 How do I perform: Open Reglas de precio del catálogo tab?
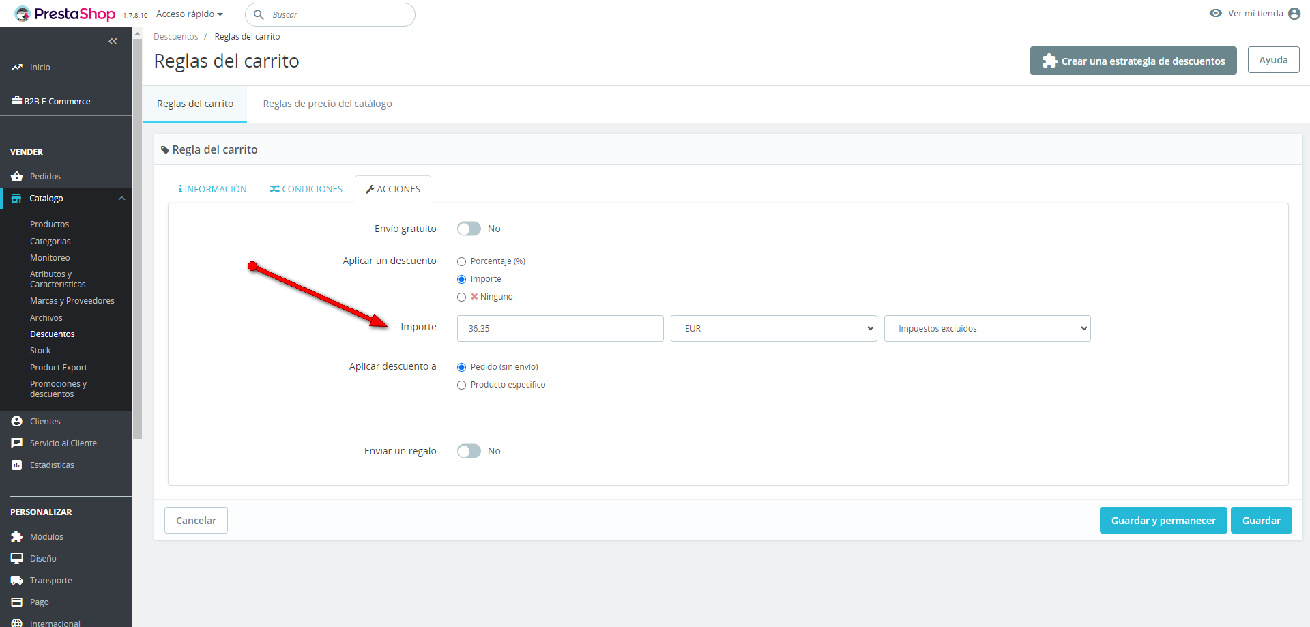click(327, 104)
